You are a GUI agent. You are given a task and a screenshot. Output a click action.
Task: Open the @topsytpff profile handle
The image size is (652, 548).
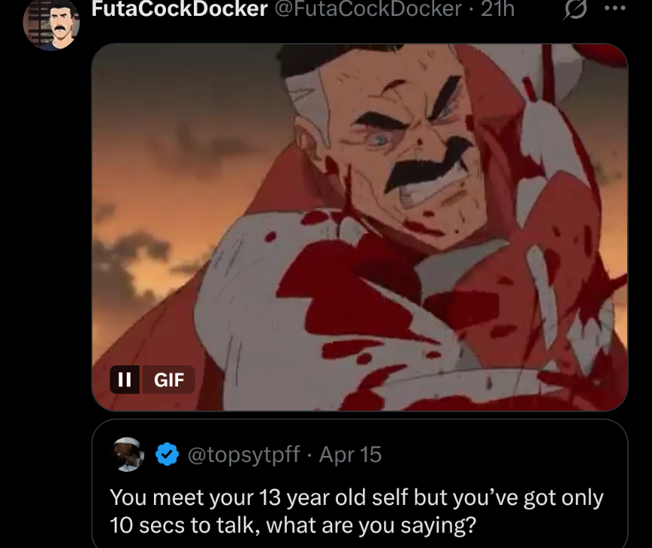coord(243,455)
